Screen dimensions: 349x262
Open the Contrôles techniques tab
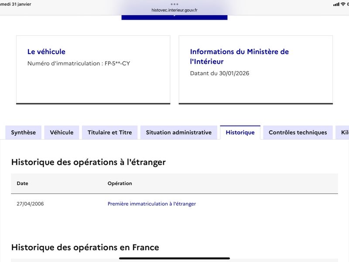(x=298, y=133)
